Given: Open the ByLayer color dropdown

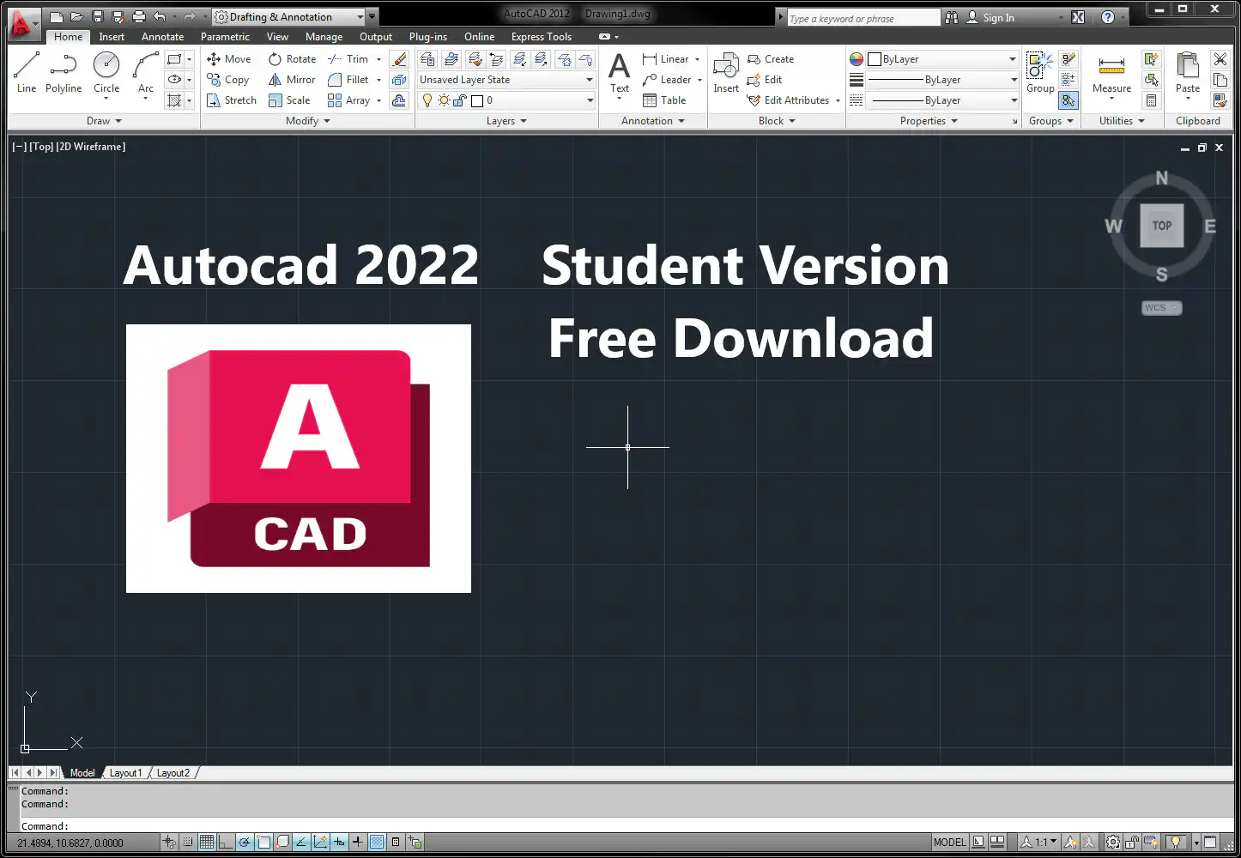Looking at the screenshot, I should (942, 59).
